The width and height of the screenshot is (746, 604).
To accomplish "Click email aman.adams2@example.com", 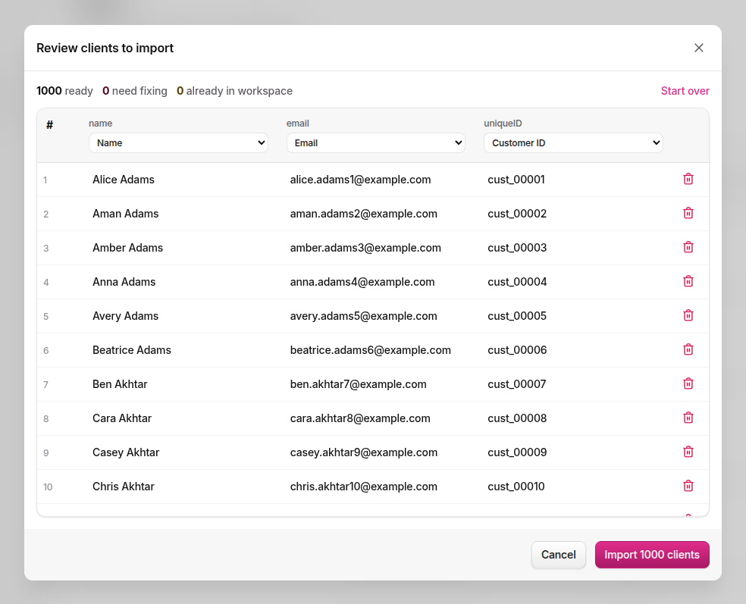I will [x=363, y=214].
